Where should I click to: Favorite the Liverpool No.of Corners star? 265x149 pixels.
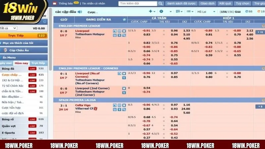coord(124,74)
